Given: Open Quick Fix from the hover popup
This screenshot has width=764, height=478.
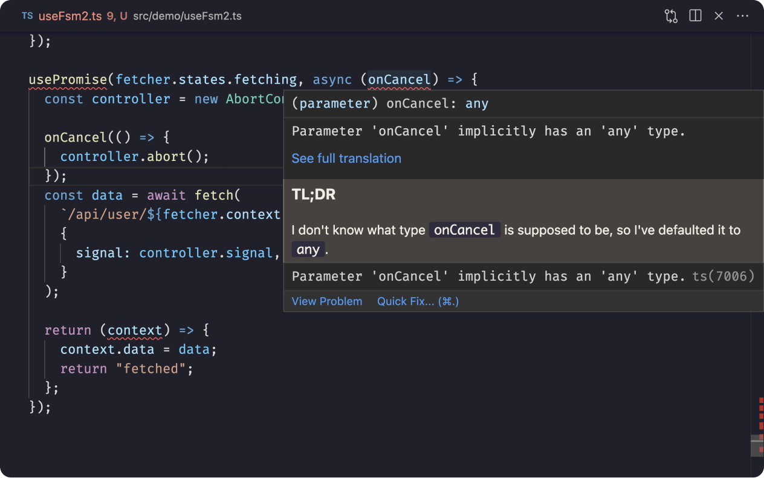Looking at the screenshot, I should [x=418, y=301].
